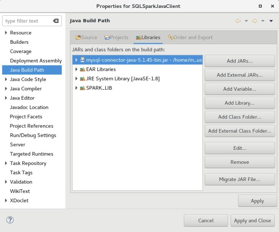Expand the SPARK_LIB library entry
This screenshot has width=279, height=232.
77,88
